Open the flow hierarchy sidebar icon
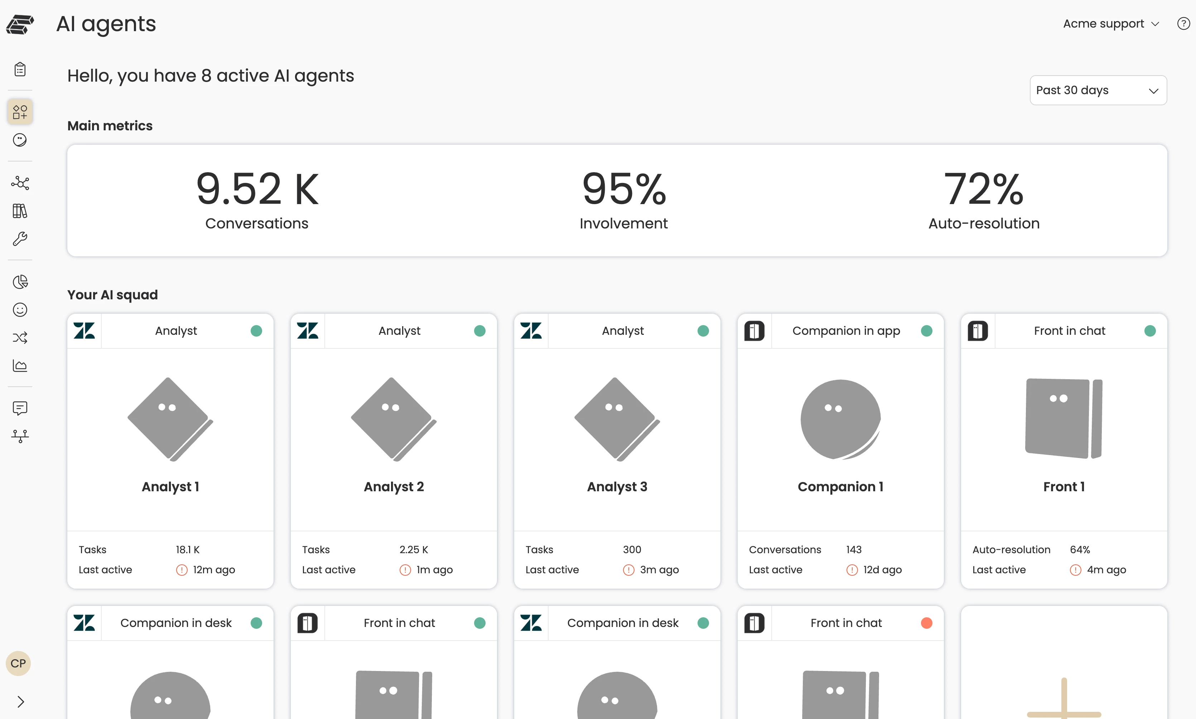The image size is (1196, 719). tap(20, 436)
